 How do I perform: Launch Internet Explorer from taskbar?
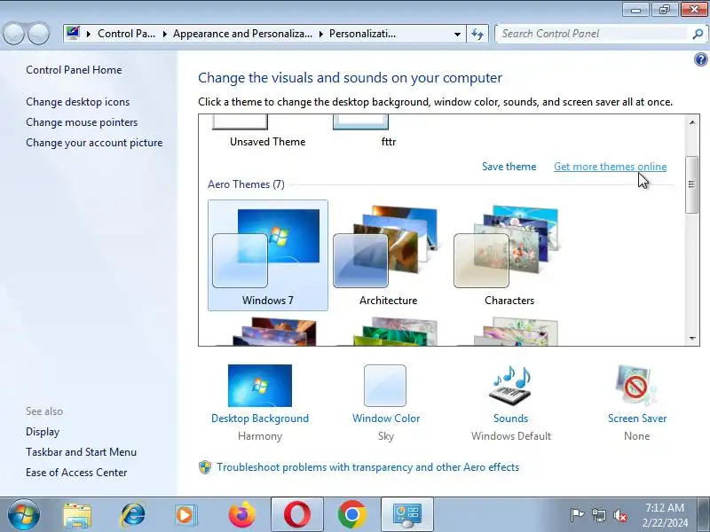(132, 515)
